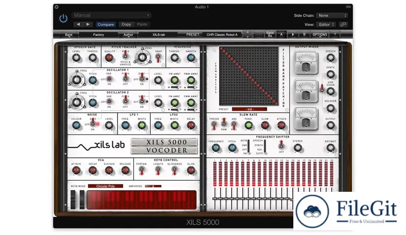Go to previous setting arrow
Image resolution: width=406 pixels, height=235 pixels.
click(x=78, y=24)
